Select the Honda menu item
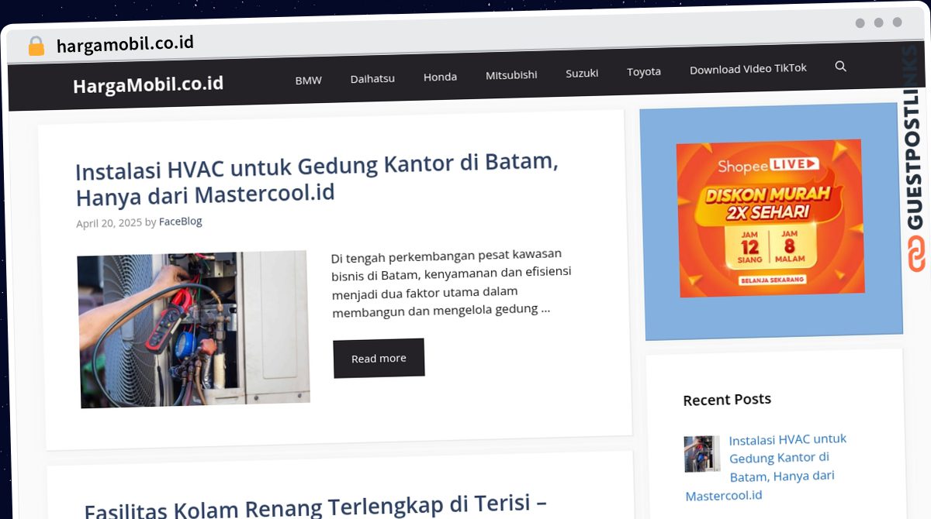This screenshot has width=931, height=519. click(440, 77)
